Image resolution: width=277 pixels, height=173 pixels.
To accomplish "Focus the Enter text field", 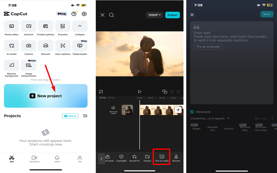I will point(232,63).
